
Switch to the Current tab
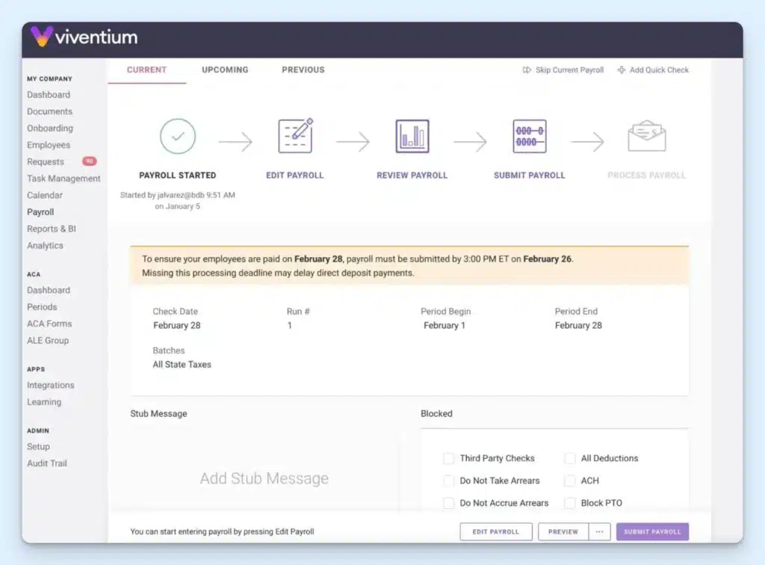coord(147,70)
